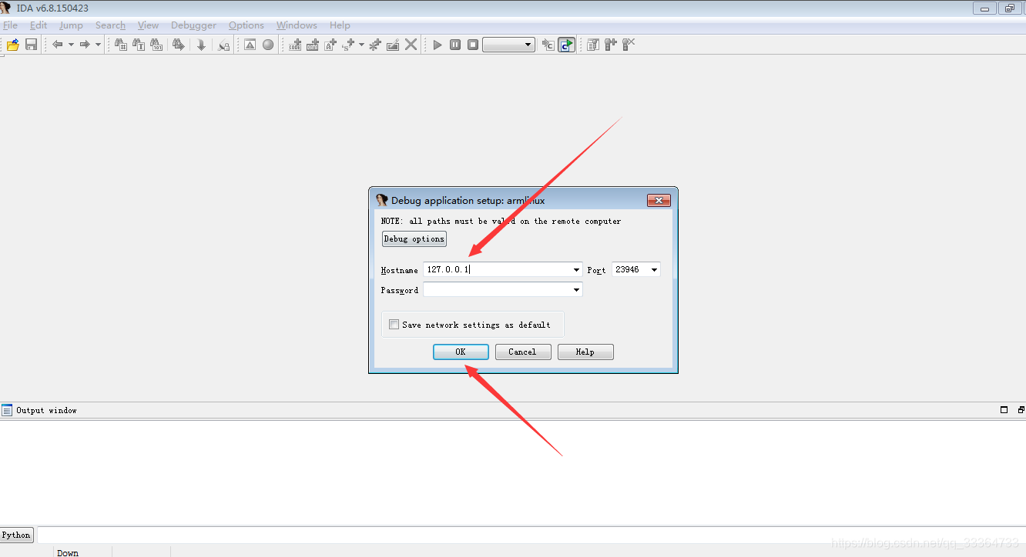Open the Edit menu

pos(39,25)
